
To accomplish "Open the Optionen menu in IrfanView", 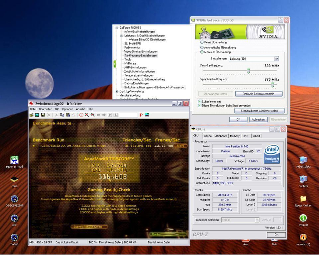I will point(67,109).
